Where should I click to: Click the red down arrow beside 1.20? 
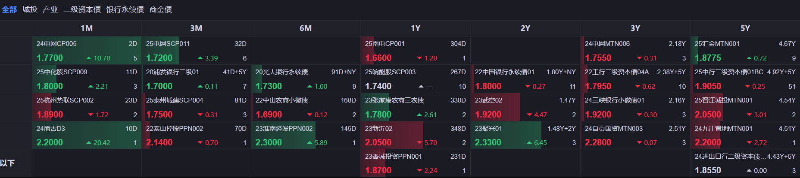click(419, 58)
